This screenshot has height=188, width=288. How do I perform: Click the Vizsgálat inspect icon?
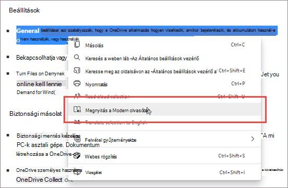(78, 172)
